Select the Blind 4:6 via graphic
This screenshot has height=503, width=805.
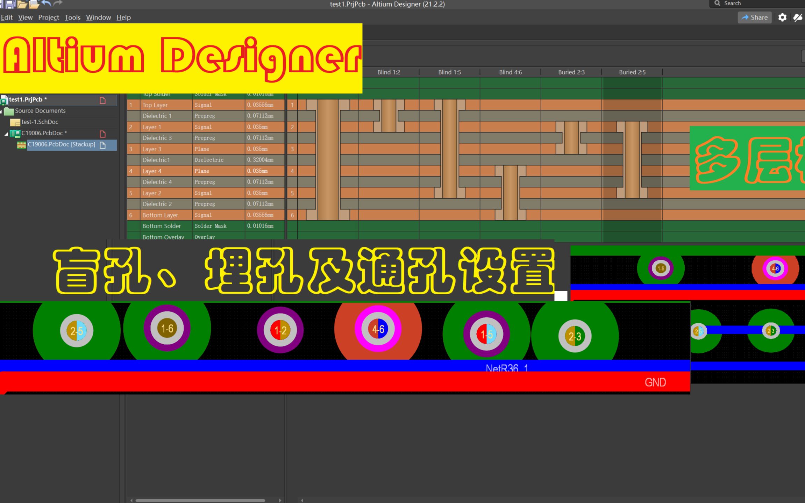tap(510, 193)
